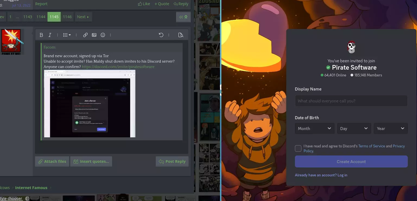Viewport: 417px width, 201px height.
Task: Open the Year dropdown
Action: click(391, 128)
